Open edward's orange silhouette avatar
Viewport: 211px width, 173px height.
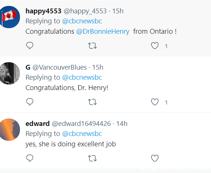point(9,130)
